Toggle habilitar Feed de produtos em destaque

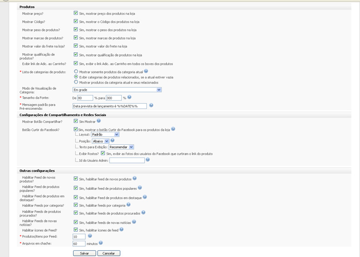76,197
